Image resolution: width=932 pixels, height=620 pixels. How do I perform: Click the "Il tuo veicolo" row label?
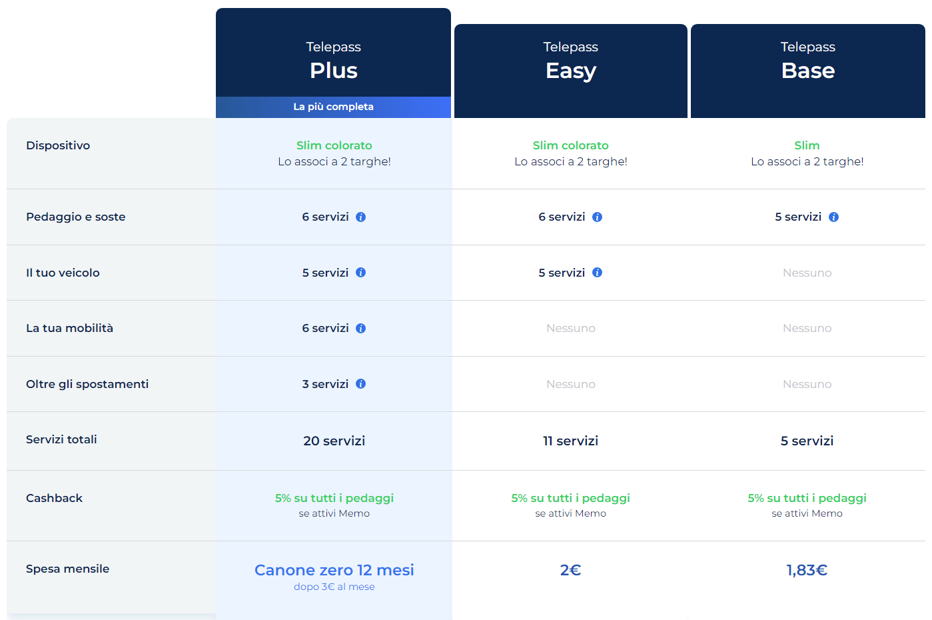coord(63,273)
